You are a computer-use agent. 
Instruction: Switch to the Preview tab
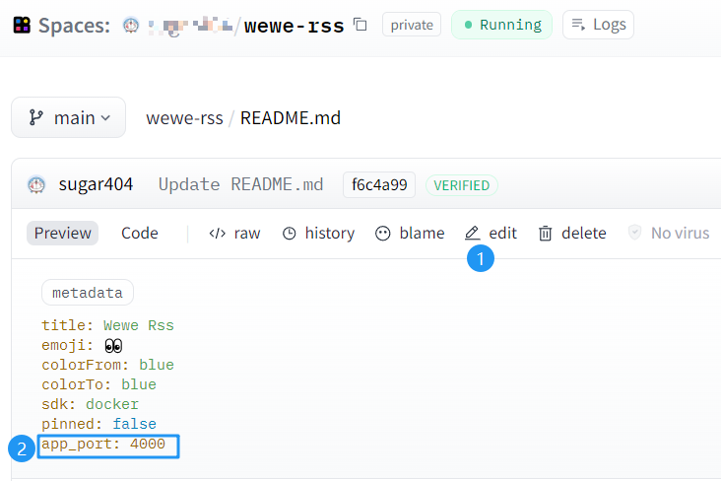(x=62, y=233)
